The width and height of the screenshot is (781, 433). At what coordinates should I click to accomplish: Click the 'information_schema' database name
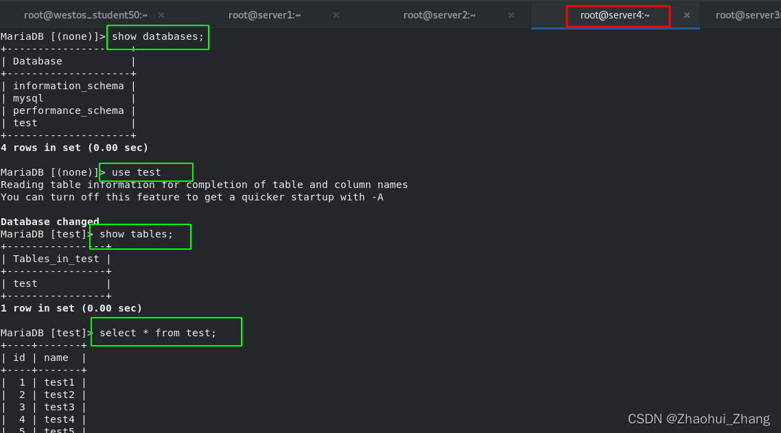69,86
